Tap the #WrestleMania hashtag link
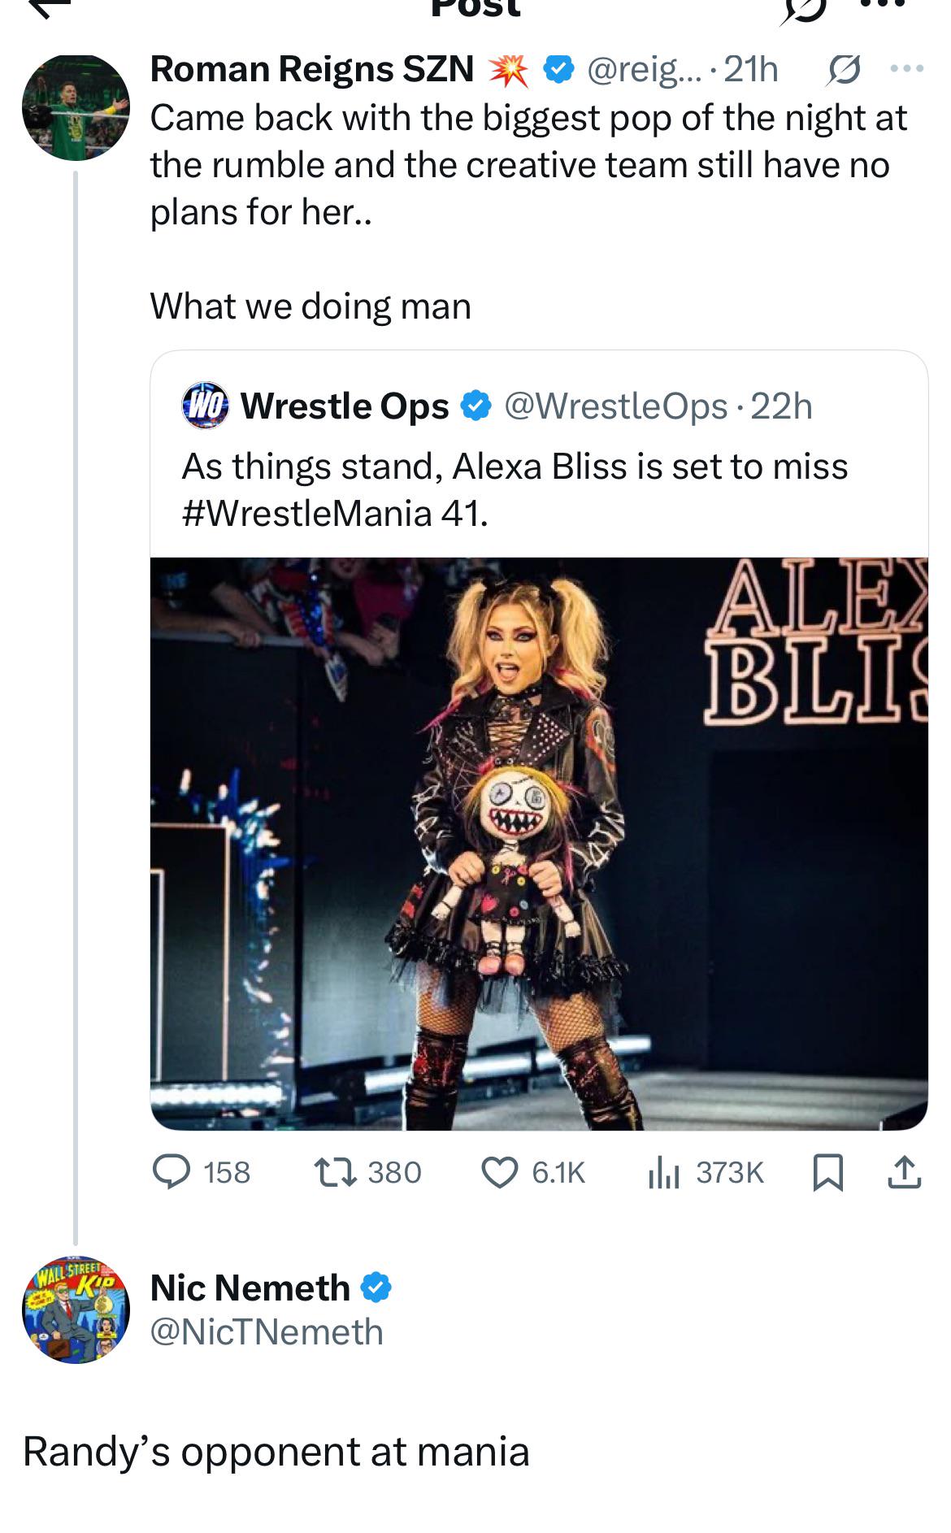This screenshot has width=951, height=1533. pyautogui.click(x=307, y=514)
